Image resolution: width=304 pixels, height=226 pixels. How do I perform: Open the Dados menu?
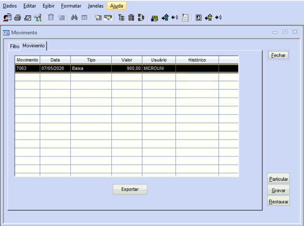pyautogui.click(x=10, y=6)
